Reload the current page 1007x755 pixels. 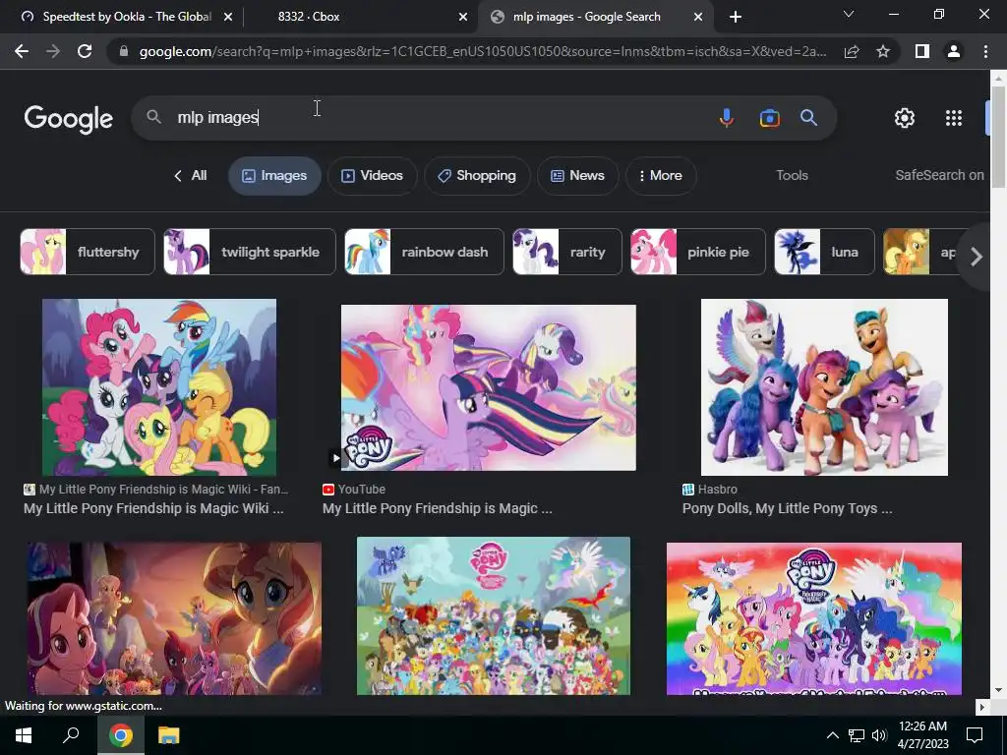coord(85,51)
